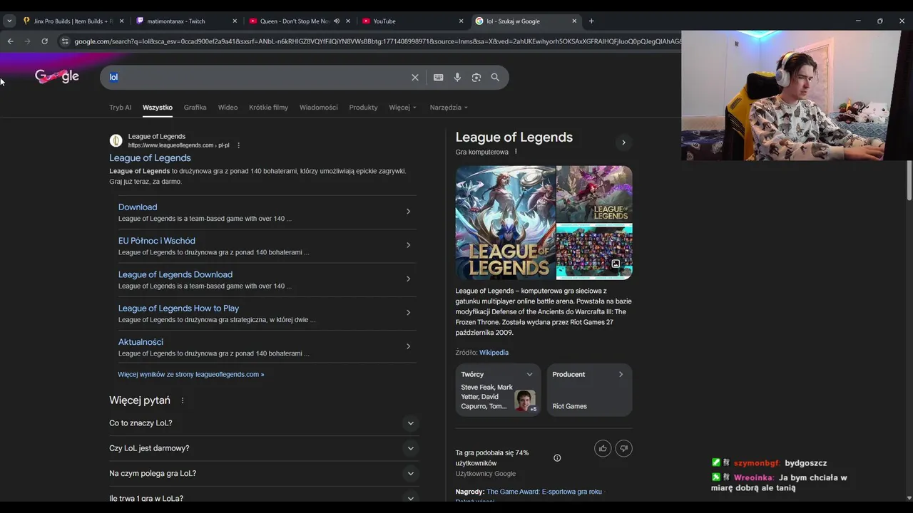Open the large League of Legends cover image
Viewport: 913px width, 513px height.
(505, 223)
